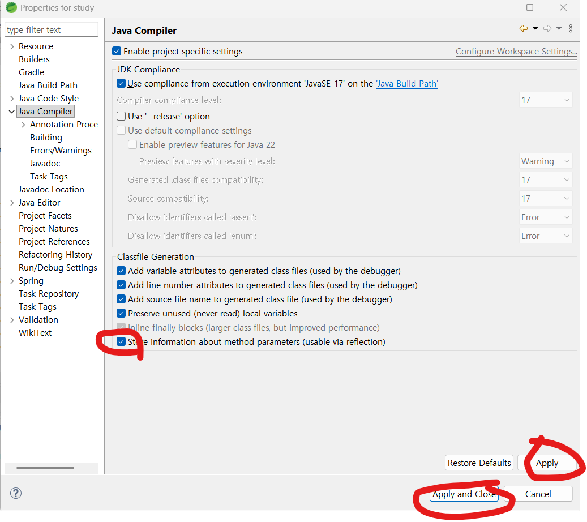Close the Properties for study dialog

[x=563, y=7]
